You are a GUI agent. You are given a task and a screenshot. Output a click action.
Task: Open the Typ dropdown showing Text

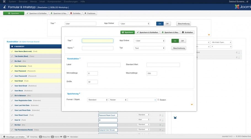tap(149, 48)
